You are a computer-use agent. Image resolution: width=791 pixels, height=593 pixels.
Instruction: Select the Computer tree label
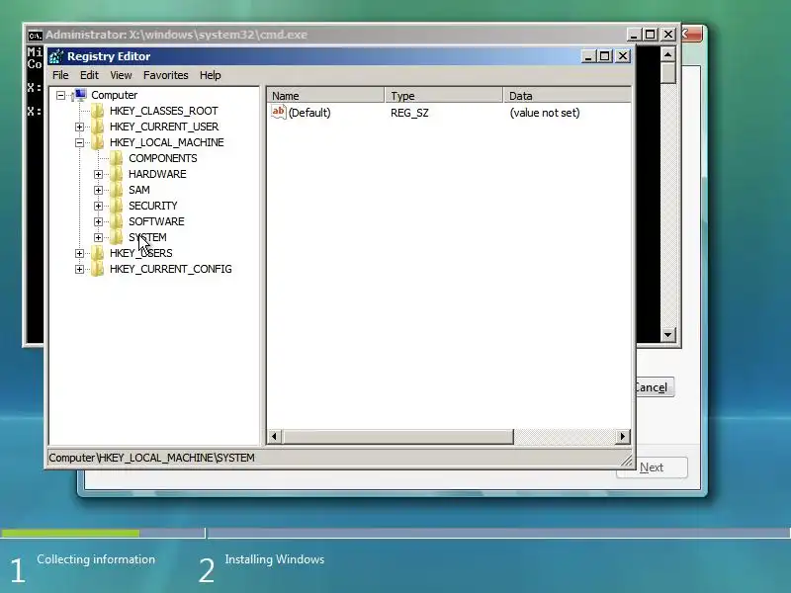coord(114,95)
